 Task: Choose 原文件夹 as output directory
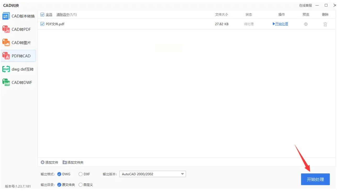(59, 185)
